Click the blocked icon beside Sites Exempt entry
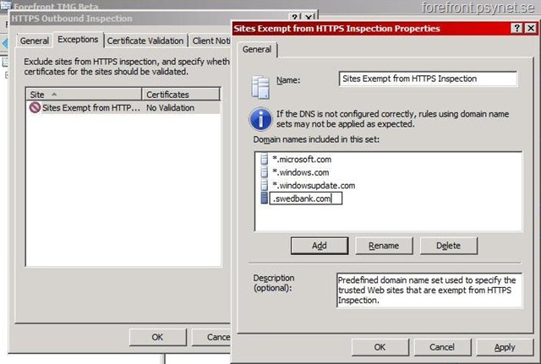The height and width of the screenshot is (364, 541). (x=35, y=108)
